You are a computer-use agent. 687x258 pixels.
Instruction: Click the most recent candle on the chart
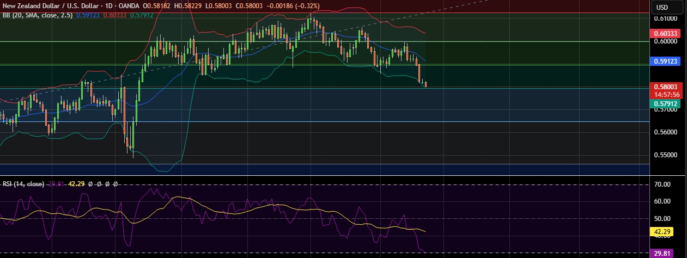point(425,84)
